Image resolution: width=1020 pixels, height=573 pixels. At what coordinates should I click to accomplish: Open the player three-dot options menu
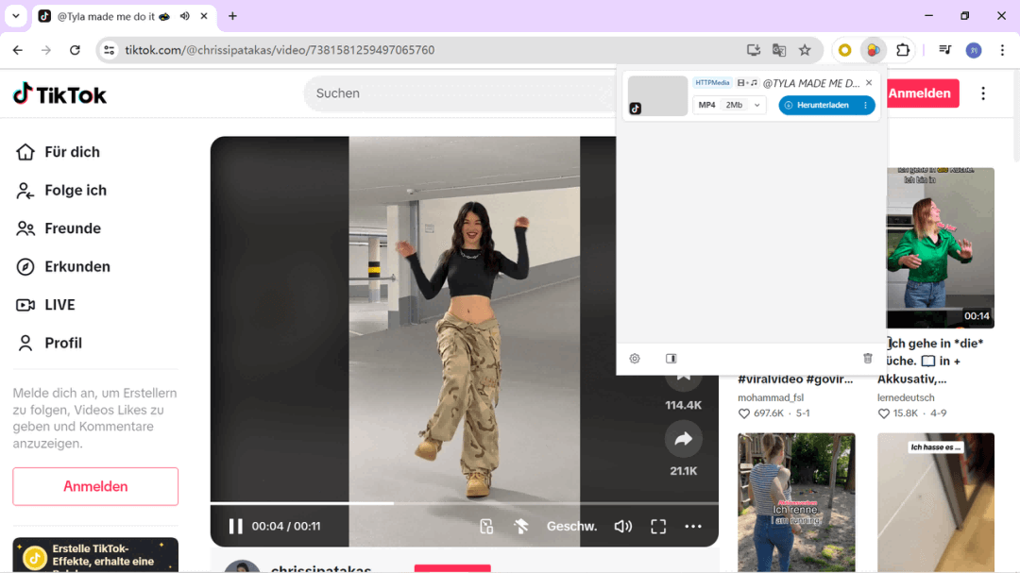click(693, 526)
